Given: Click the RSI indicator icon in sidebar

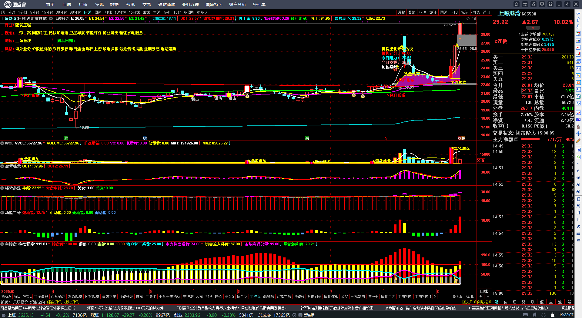Looking at the screenshot, I should pyautogui.click(x=578, y=120).
